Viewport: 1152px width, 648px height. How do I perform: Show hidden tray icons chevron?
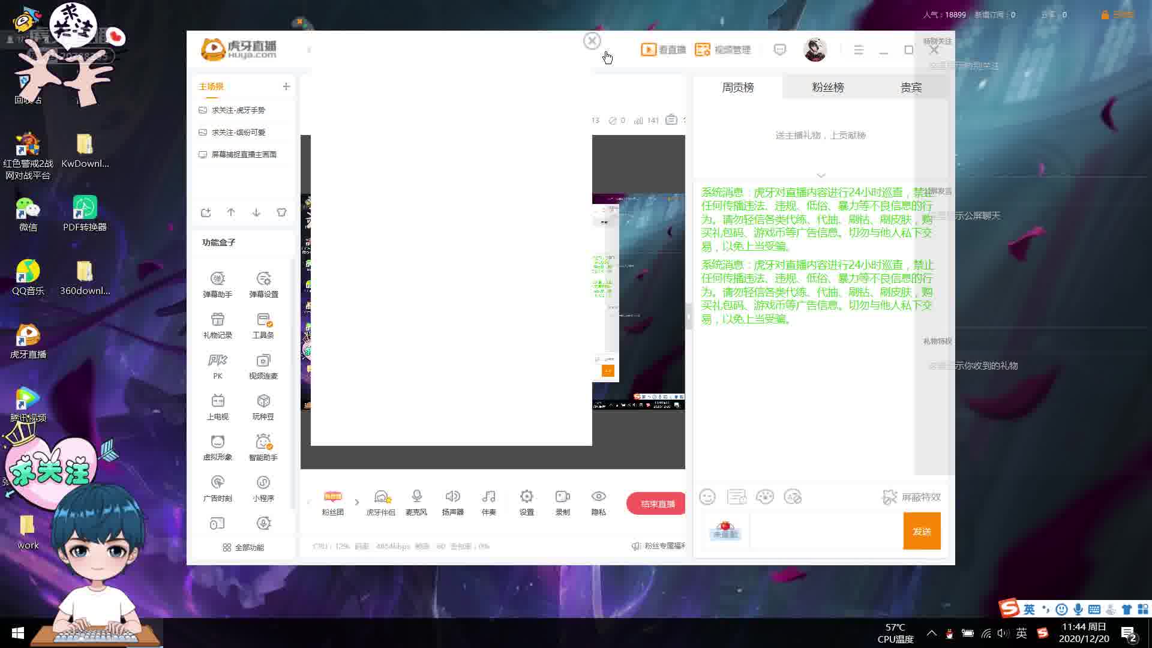point(931,633)
